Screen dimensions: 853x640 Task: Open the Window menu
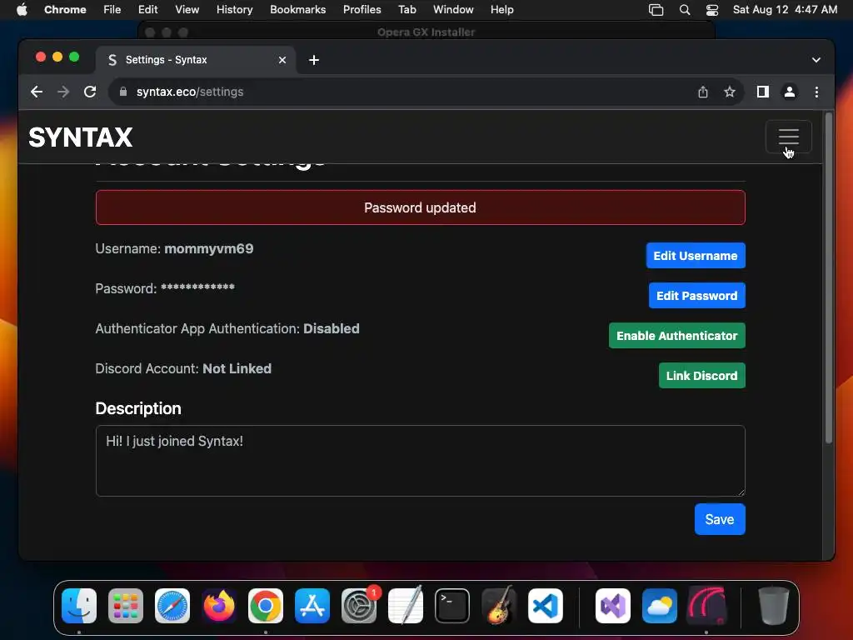453,10
